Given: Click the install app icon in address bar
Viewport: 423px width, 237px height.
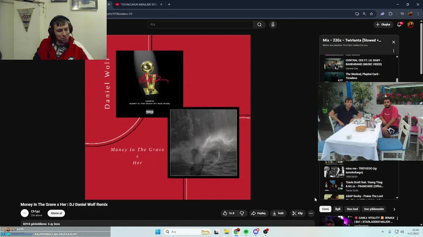Looking at the screenshot, I should click(x=357, y=14).
